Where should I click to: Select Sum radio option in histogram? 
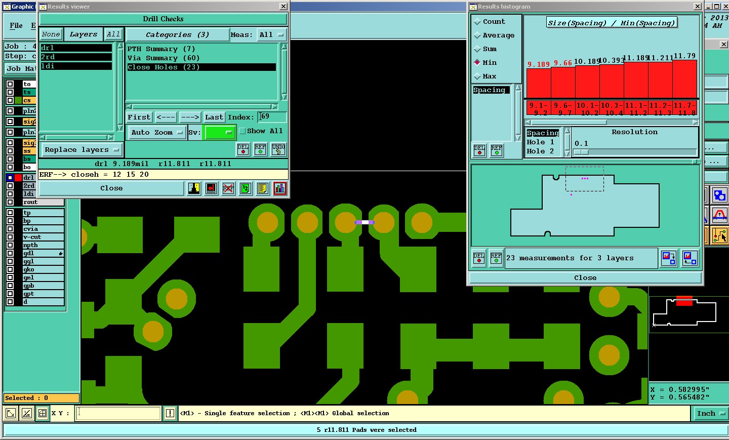click(477, 49)
